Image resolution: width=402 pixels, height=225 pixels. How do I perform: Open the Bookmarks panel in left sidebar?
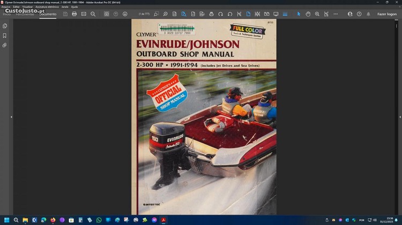pyautogui.click(x=5, y=35)
